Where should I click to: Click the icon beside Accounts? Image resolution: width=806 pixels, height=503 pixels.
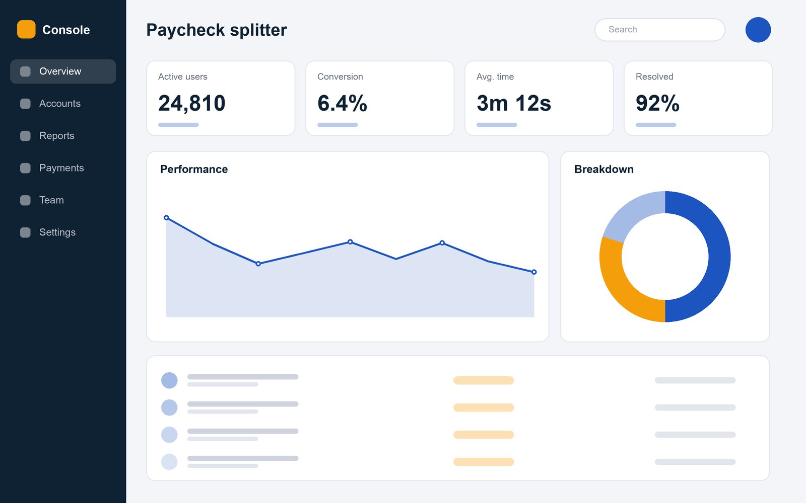pos(25,104)
